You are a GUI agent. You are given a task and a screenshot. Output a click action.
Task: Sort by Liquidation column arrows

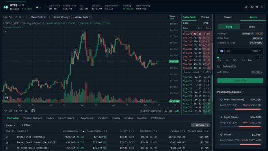click(x=156, y=131)
